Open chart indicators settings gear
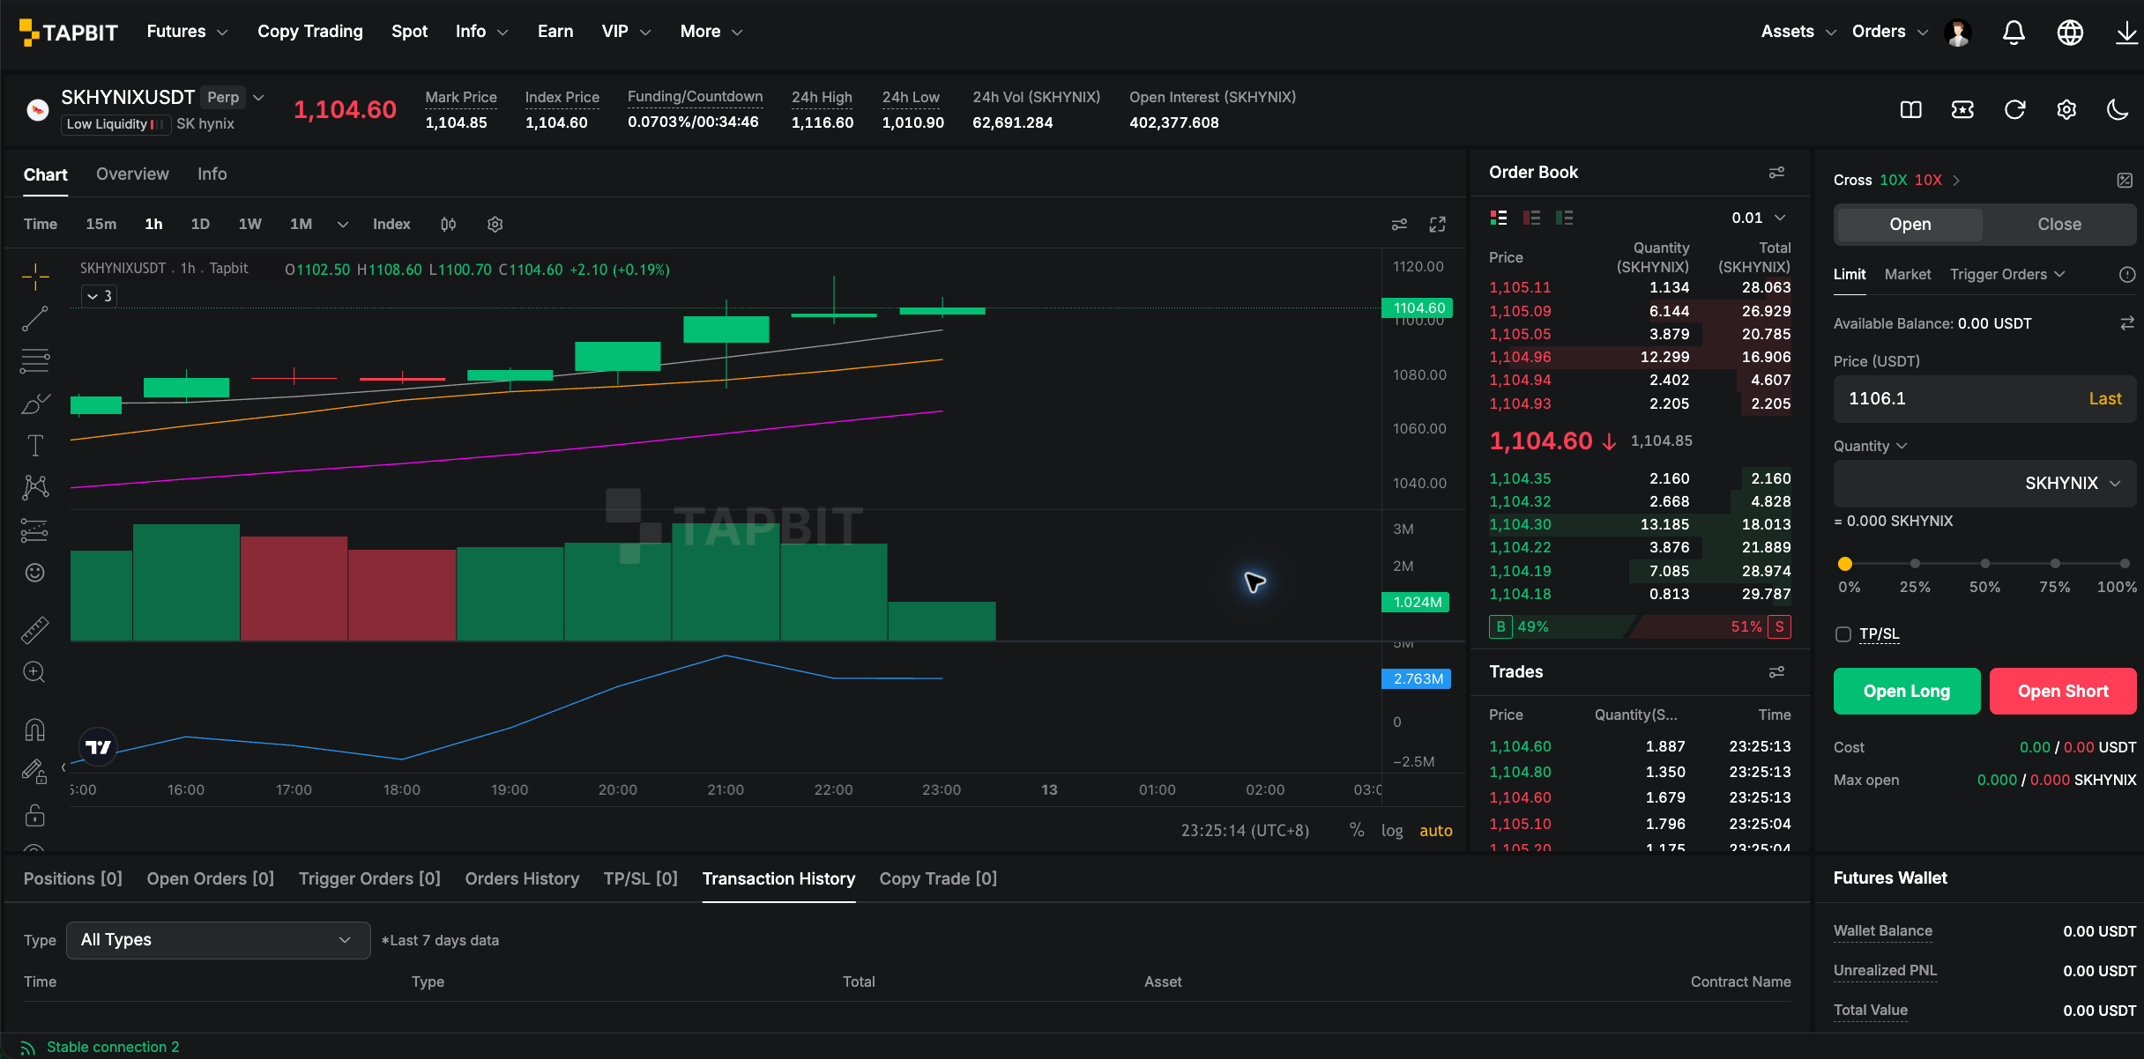This screenshot has height=1059, width=2144. (495, 225)
